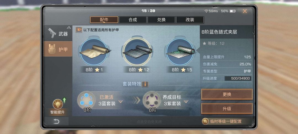Open the 改装 tab
The width and height of the screenshot is (298, 134).
tap(190, 20)
